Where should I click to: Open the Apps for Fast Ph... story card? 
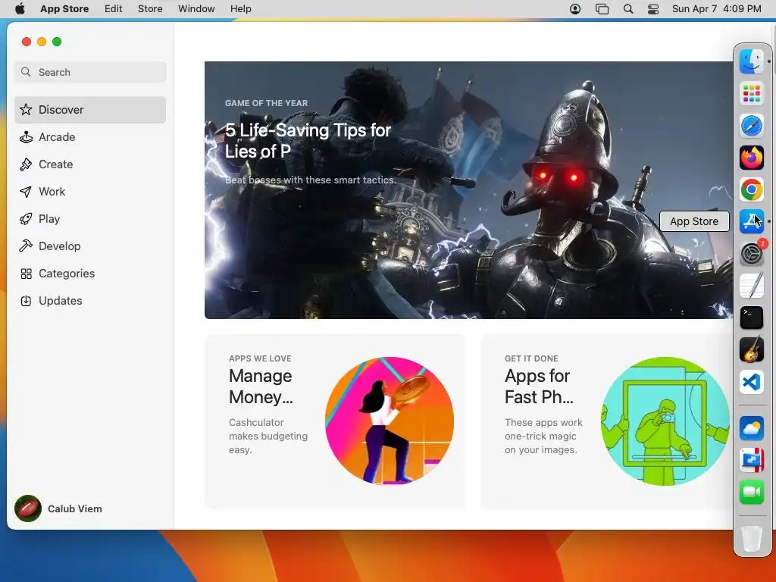pos(606,421)
